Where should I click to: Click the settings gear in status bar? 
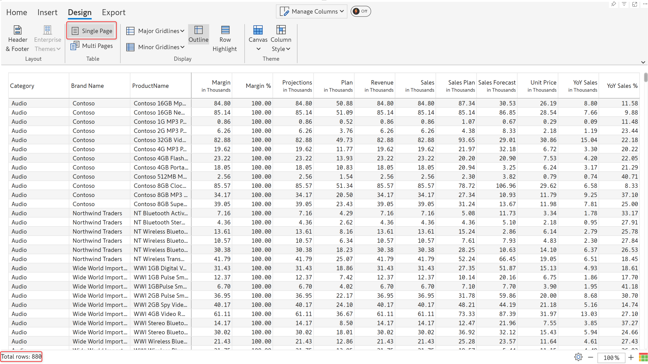coord(578,357)
